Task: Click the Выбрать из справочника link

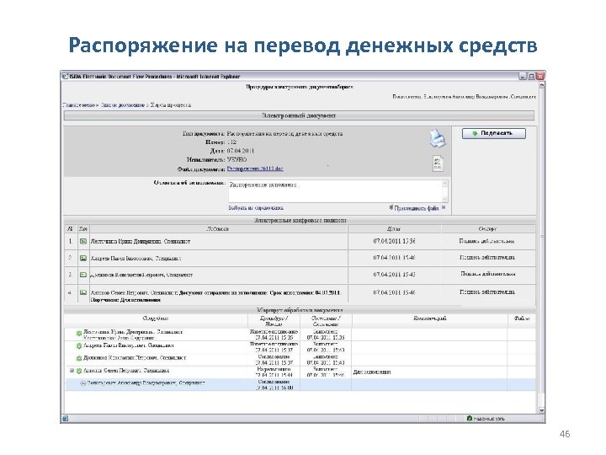Action: 256,208
